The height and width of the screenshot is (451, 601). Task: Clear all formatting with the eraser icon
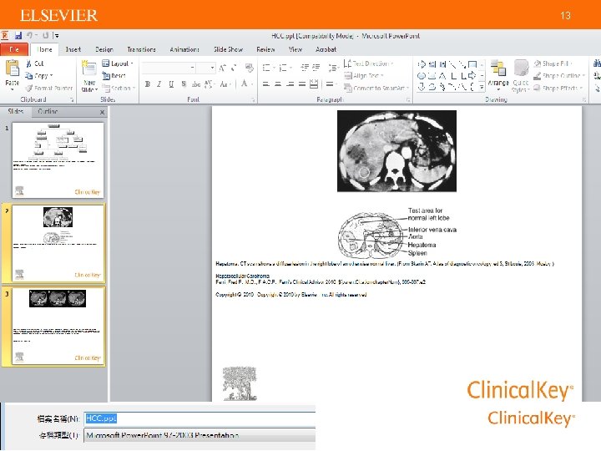point(250,68)
